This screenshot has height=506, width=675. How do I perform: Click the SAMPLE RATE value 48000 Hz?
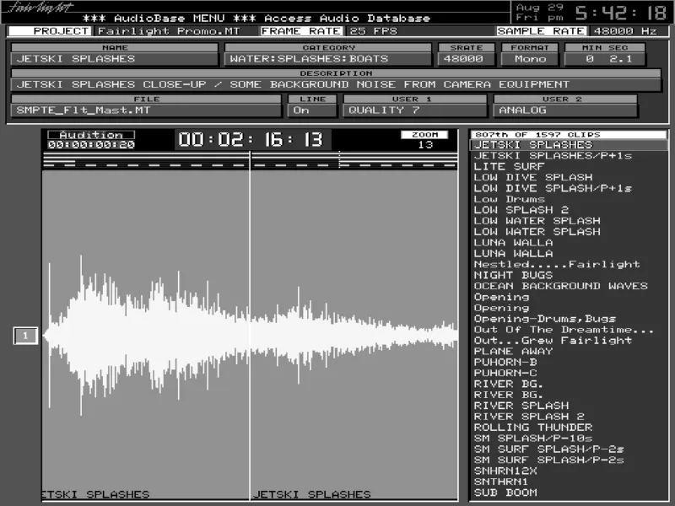pos(625,31)
